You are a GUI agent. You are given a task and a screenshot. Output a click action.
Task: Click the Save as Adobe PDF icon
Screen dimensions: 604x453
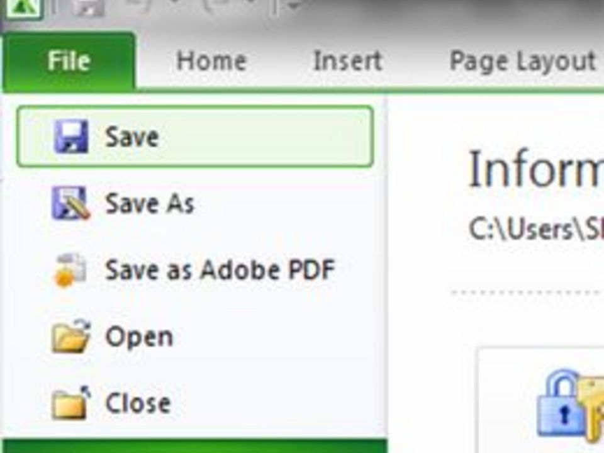71,268
